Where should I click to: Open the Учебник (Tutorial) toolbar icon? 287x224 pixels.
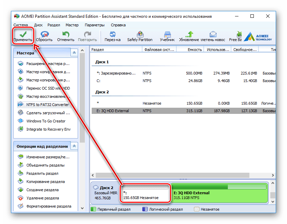pyautogui.click(x=167, y=34)
